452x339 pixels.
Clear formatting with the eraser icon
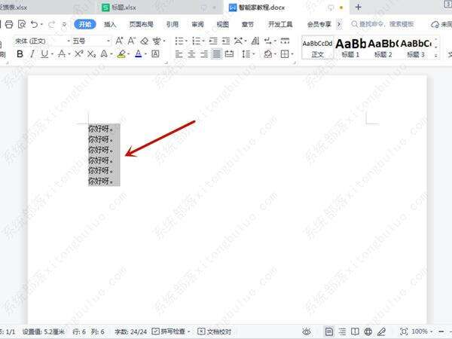point(144,41)
